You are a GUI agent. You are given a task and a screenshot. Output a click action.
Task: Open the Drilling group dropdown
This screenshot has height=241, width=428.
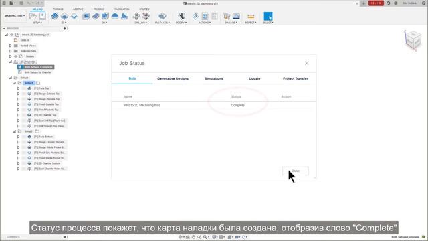pyautogui.click(x=141, y=23)
